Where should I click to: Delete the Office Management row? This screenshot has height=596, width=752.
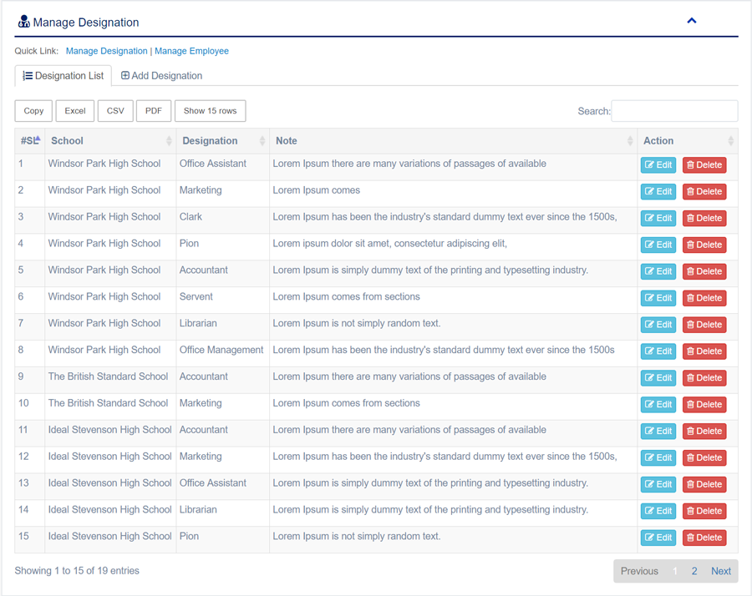[x=704, y=351]
